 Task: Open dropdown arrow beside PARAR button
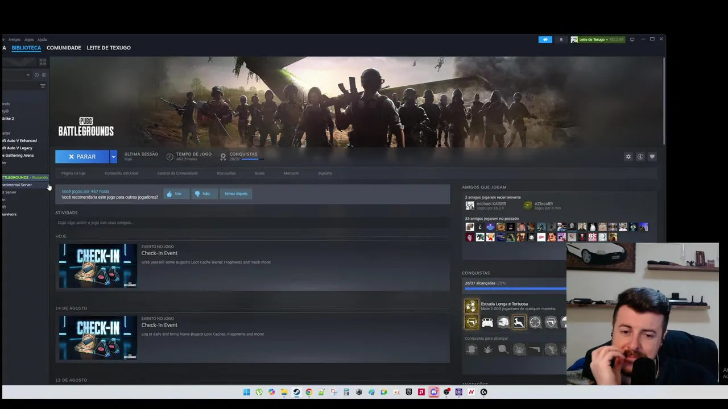[x=113, y=157]
